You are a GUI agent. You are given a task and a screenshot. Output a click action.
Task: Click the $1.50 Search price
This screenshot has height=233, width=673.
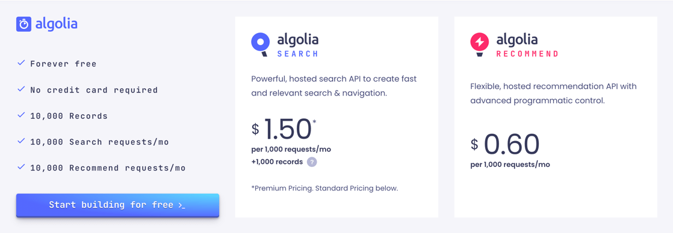(x=284, y=129)
